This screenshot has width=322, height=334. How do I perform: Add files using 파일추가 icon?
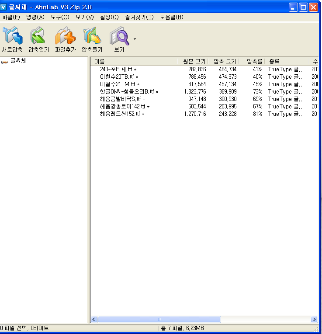click(66, 36)
